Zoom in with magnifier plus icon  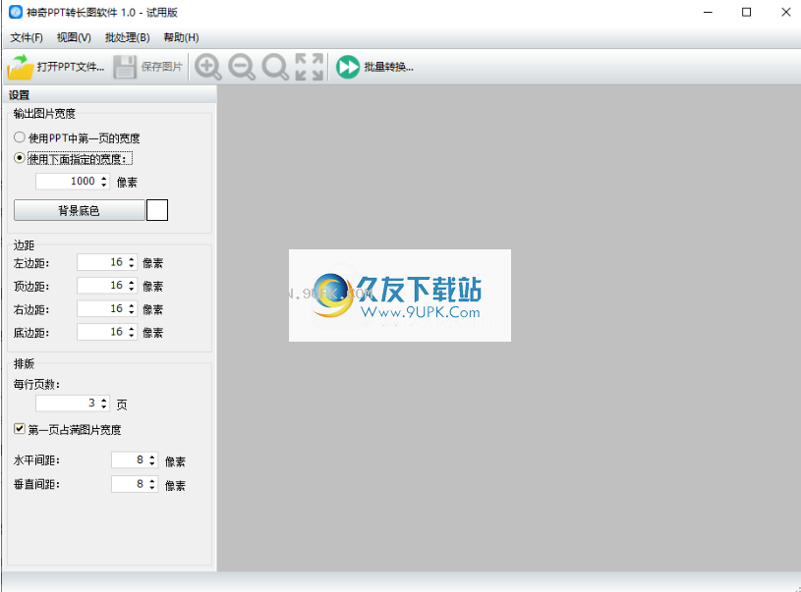pyautogui.click(x=208, y=67)
